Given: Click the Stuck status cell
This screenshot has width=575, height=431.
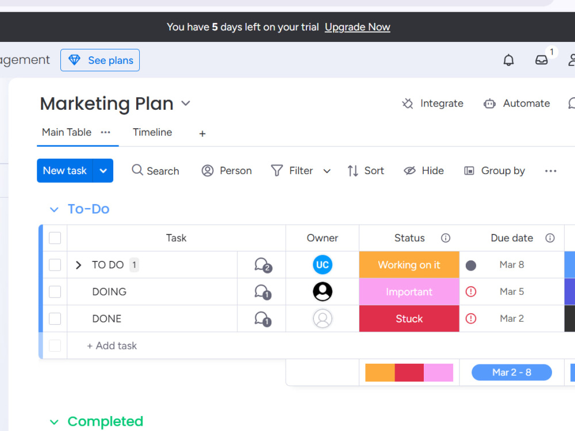Looking at the screenshot, I should (409, 319).
